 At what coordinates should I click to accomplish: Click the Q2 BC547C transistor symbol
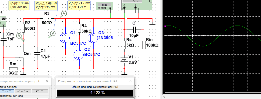(79, 55)
